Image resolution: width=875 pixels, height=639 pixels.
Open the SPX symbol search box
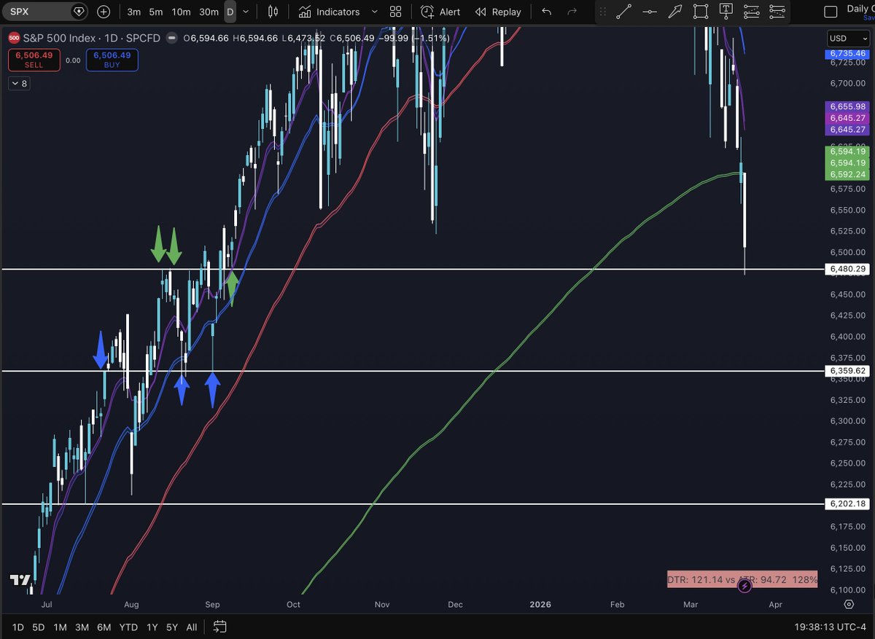coord(45,12)
